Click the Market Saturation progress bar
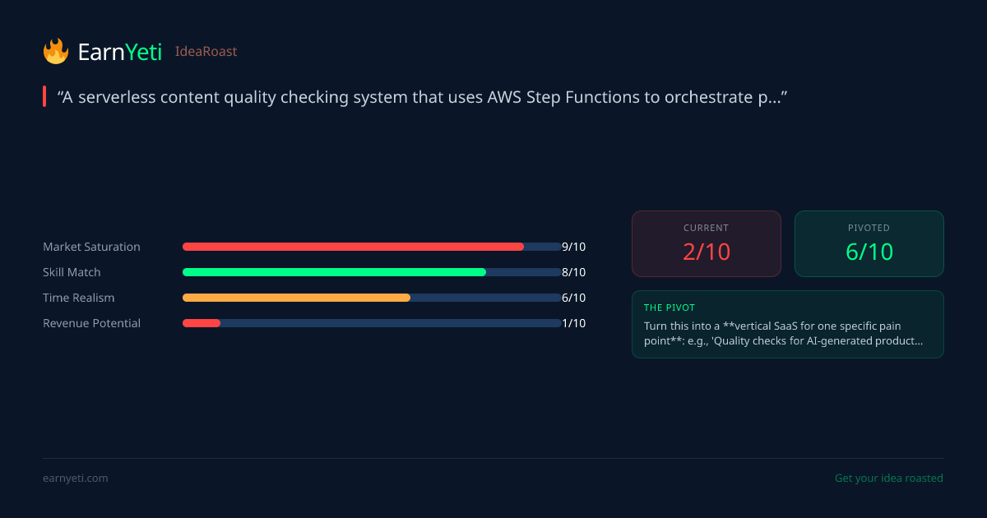987x518 pixels. tap(372, 247)
